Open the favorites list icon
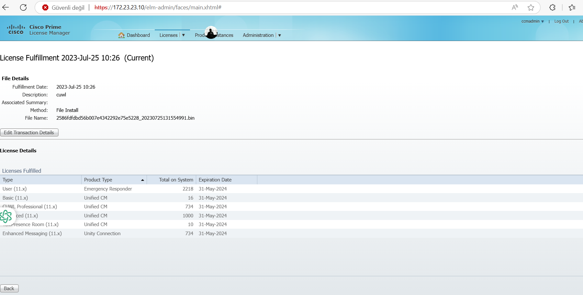583x295 pixels. click(572, 7)
